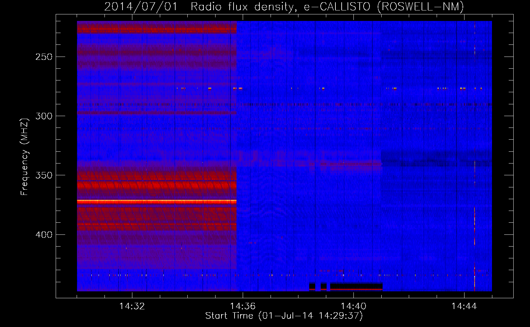Select the '250' frequency axis label

pos(44,57)
